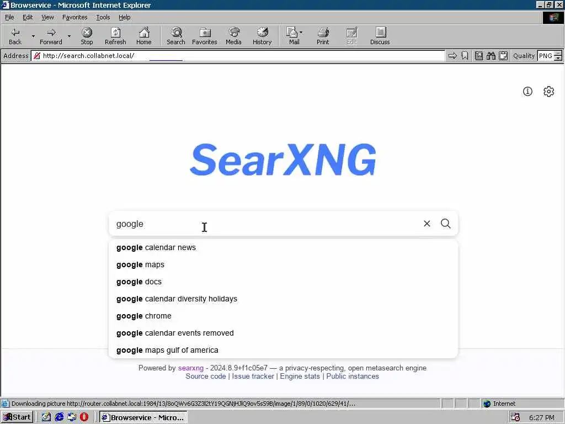Image resolution: width=565 pixels, height=424 pixels.
Task: Go to the Home page
Action: point(144,36)
